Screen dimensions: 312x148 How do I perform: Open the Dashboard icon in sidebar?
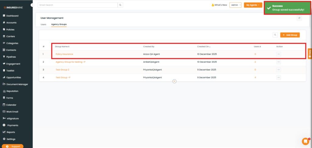4,16
